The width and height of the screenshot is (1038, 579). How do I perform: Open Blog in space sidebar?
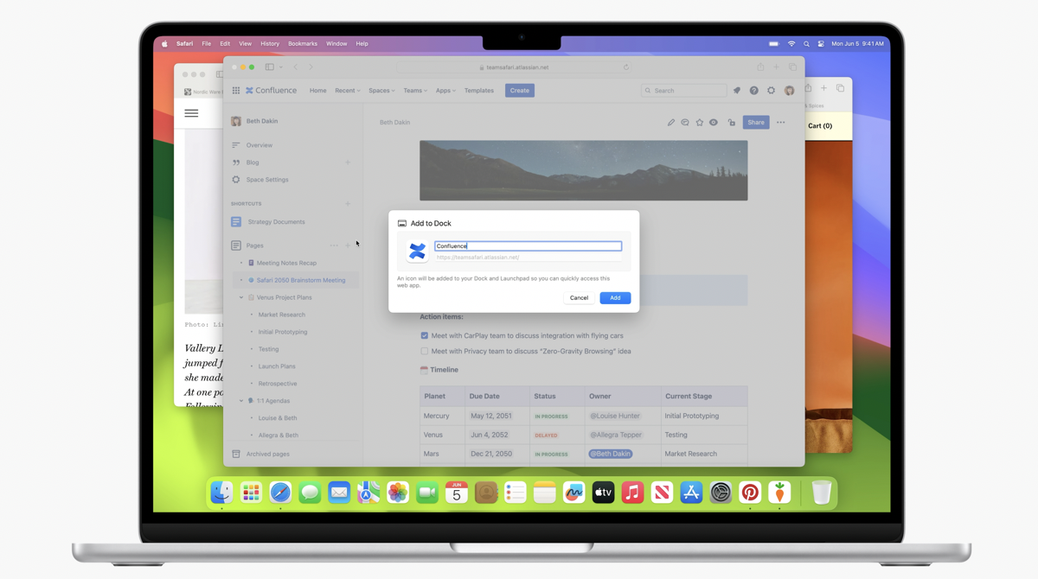pyautogui.click(x=253, y=162)
